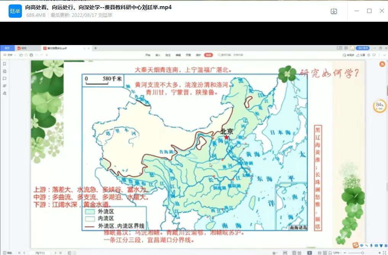The image size is (388, 255).
Task: Click the 84% circular performance indicator
Action: coord(379,106)
